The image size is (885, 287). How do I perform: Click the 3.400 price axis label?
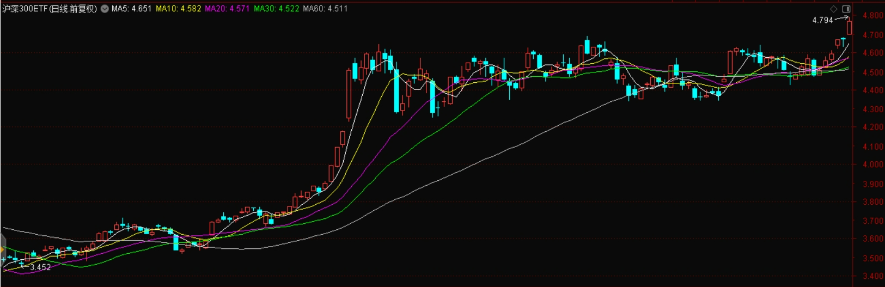click(873, 277)
